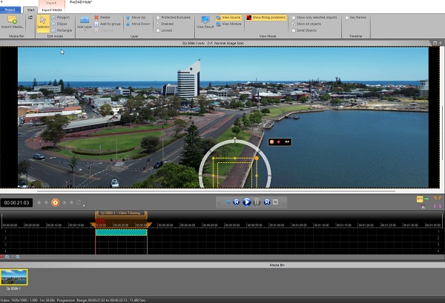Select the DJI 0086-1 media bin thumbnail

pos(14,277)
